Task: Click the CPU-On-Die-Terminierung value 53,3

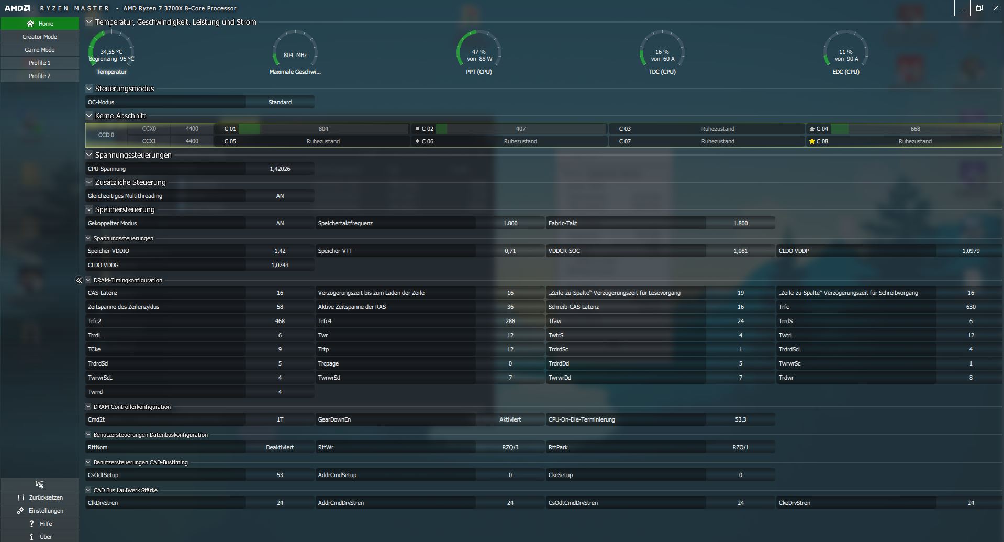Action: coord(741,419)
